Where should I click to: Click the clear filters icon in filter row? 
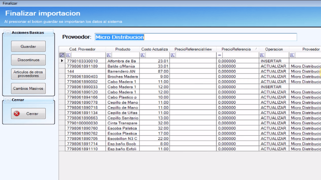click(62, 55)
